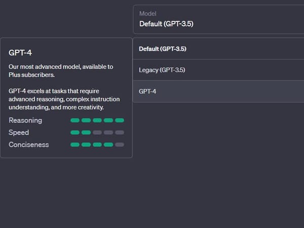This screenshot has width=304, height=228.
Task: Click the middle gray pill of Speed rating
Action: (108, 133)
